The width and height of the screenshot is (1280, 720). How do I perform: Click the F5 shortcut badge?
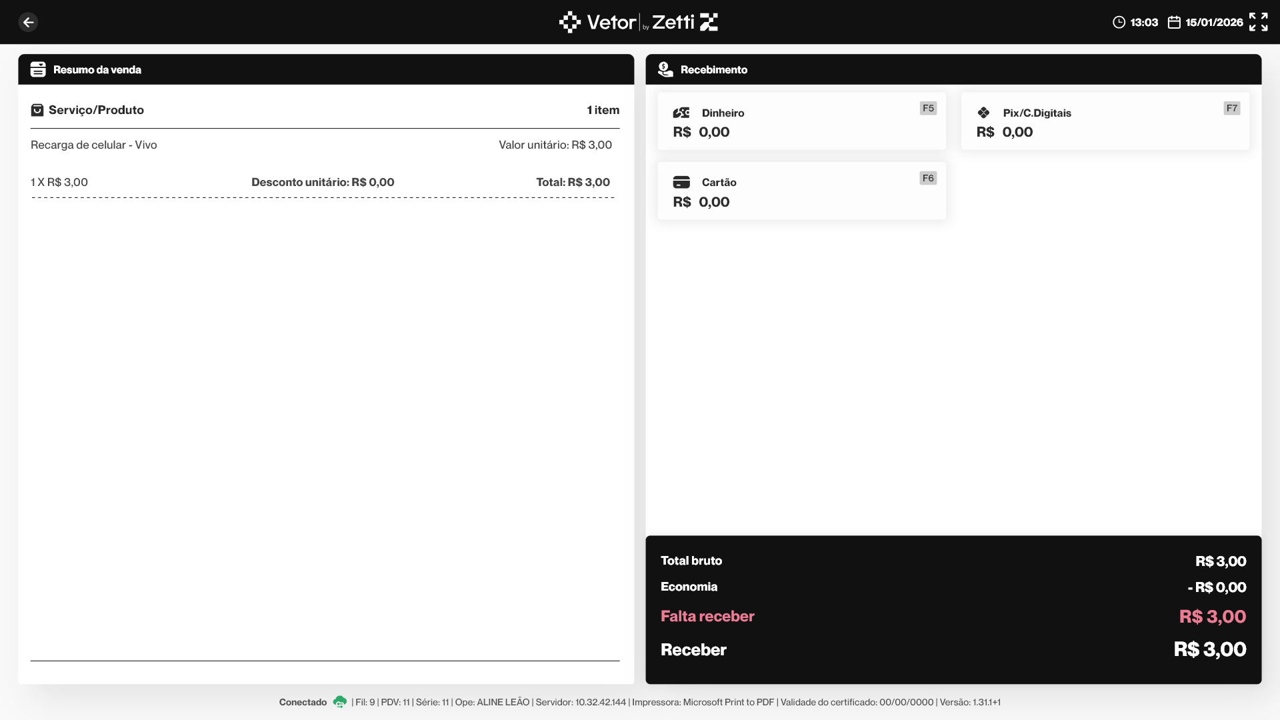click(928, 108)
